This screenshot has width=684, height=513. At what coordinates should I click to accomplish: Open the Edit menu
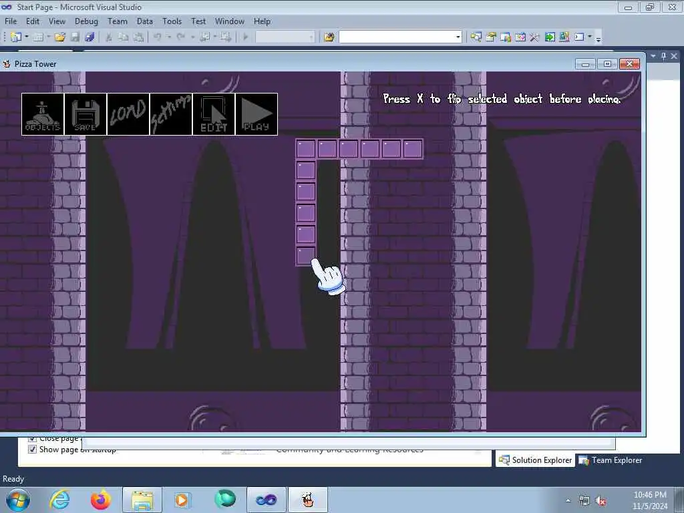33,21
